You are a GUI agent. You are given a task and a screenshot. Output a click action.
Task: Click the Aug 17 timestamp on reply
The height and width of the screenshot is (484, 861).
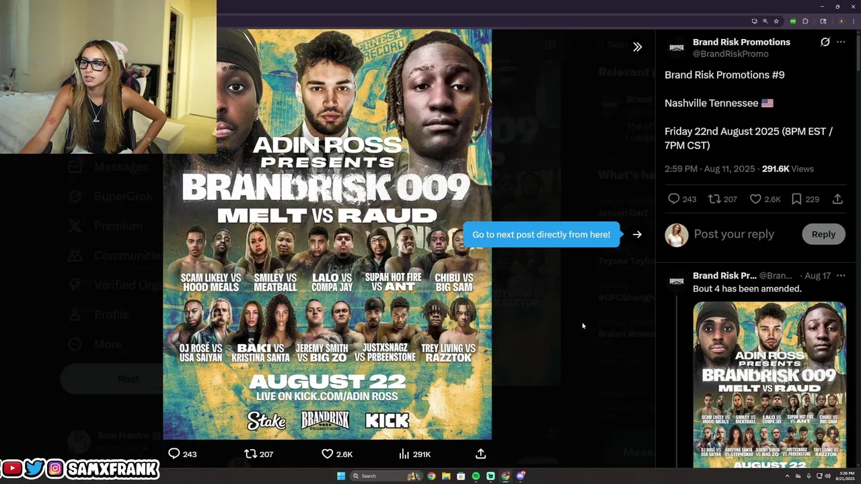817,276
